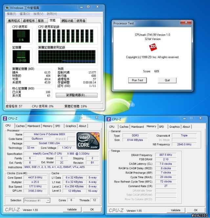This screenshot has height=218, width=210.
Task: Open 資源監視器(R) resource monitor button
Action: (76, 95)
